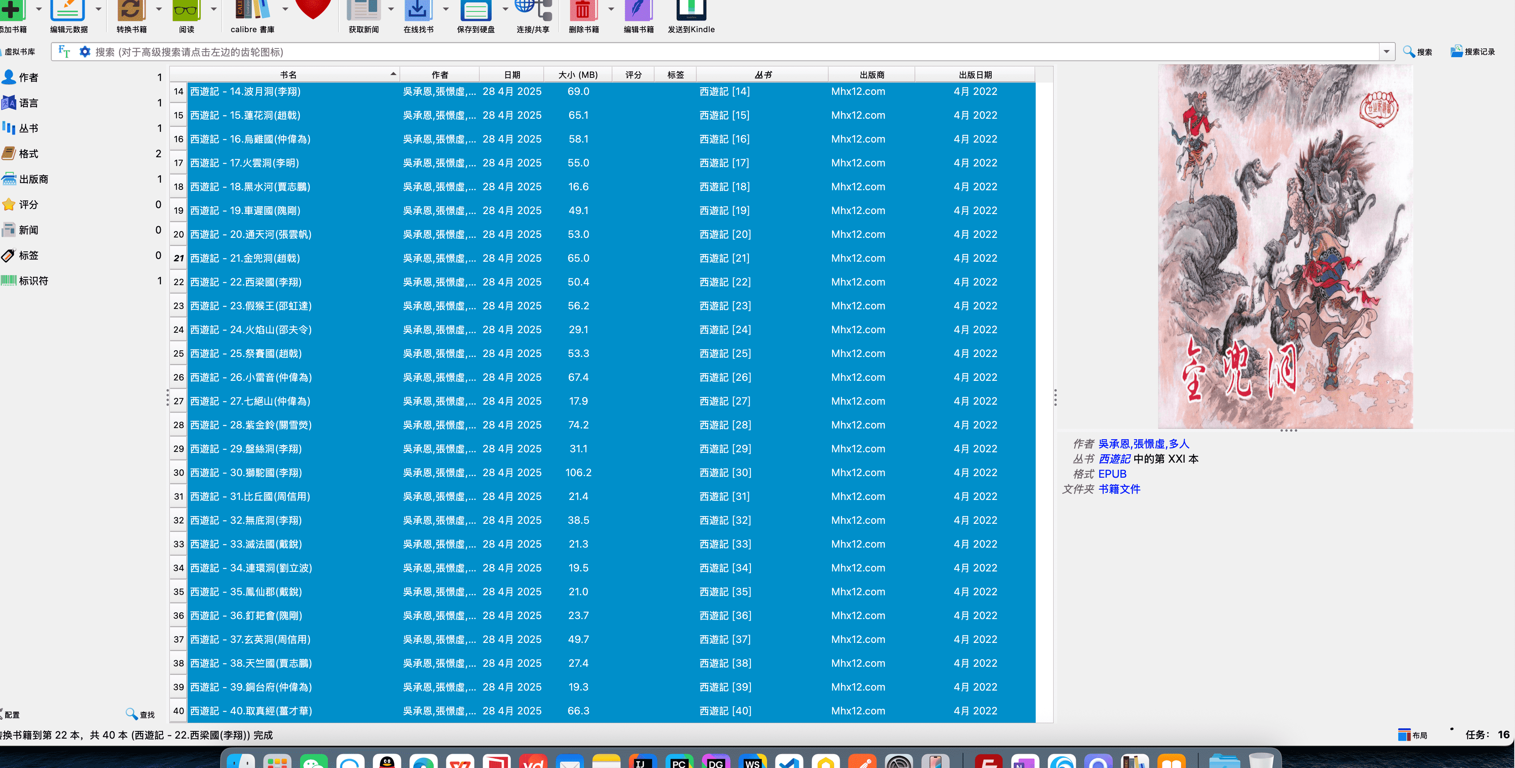This screenshot has height=768, width=1515.
Task: Open Add books dropdown arrow
Action: 39,10
